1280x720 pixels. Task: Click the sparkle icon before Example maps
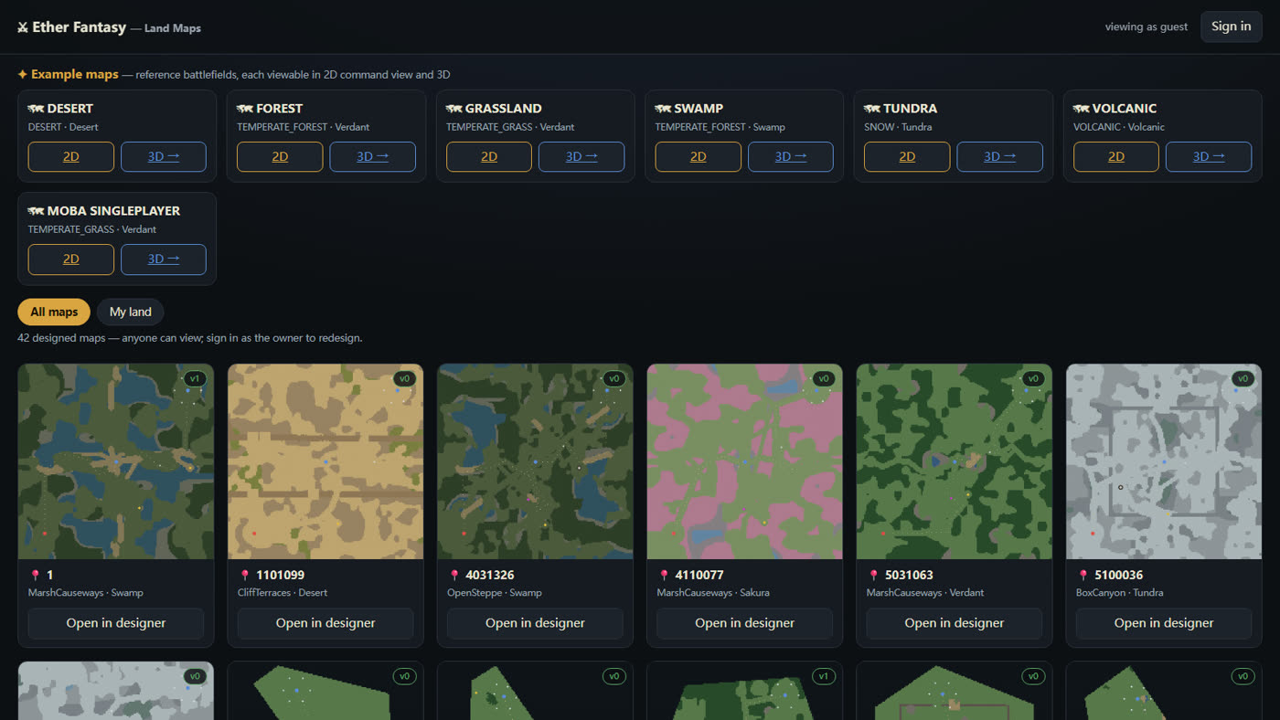(23, 75)
